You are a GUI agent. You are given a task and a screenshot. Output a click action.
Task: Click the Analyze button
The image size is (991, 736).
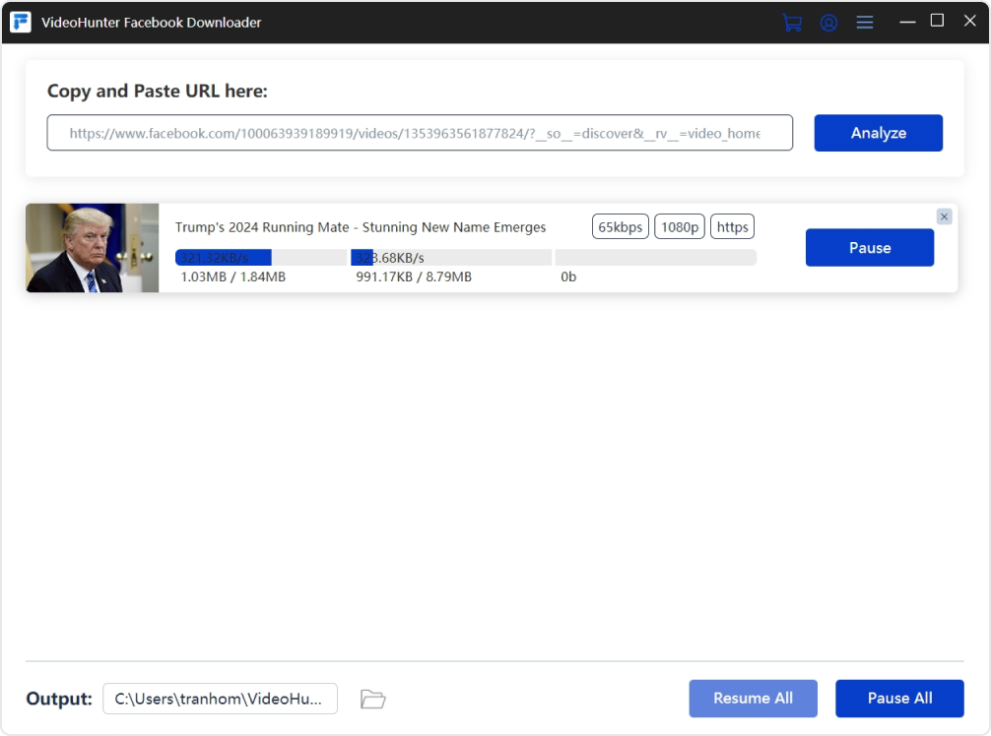tap(879, 133)
